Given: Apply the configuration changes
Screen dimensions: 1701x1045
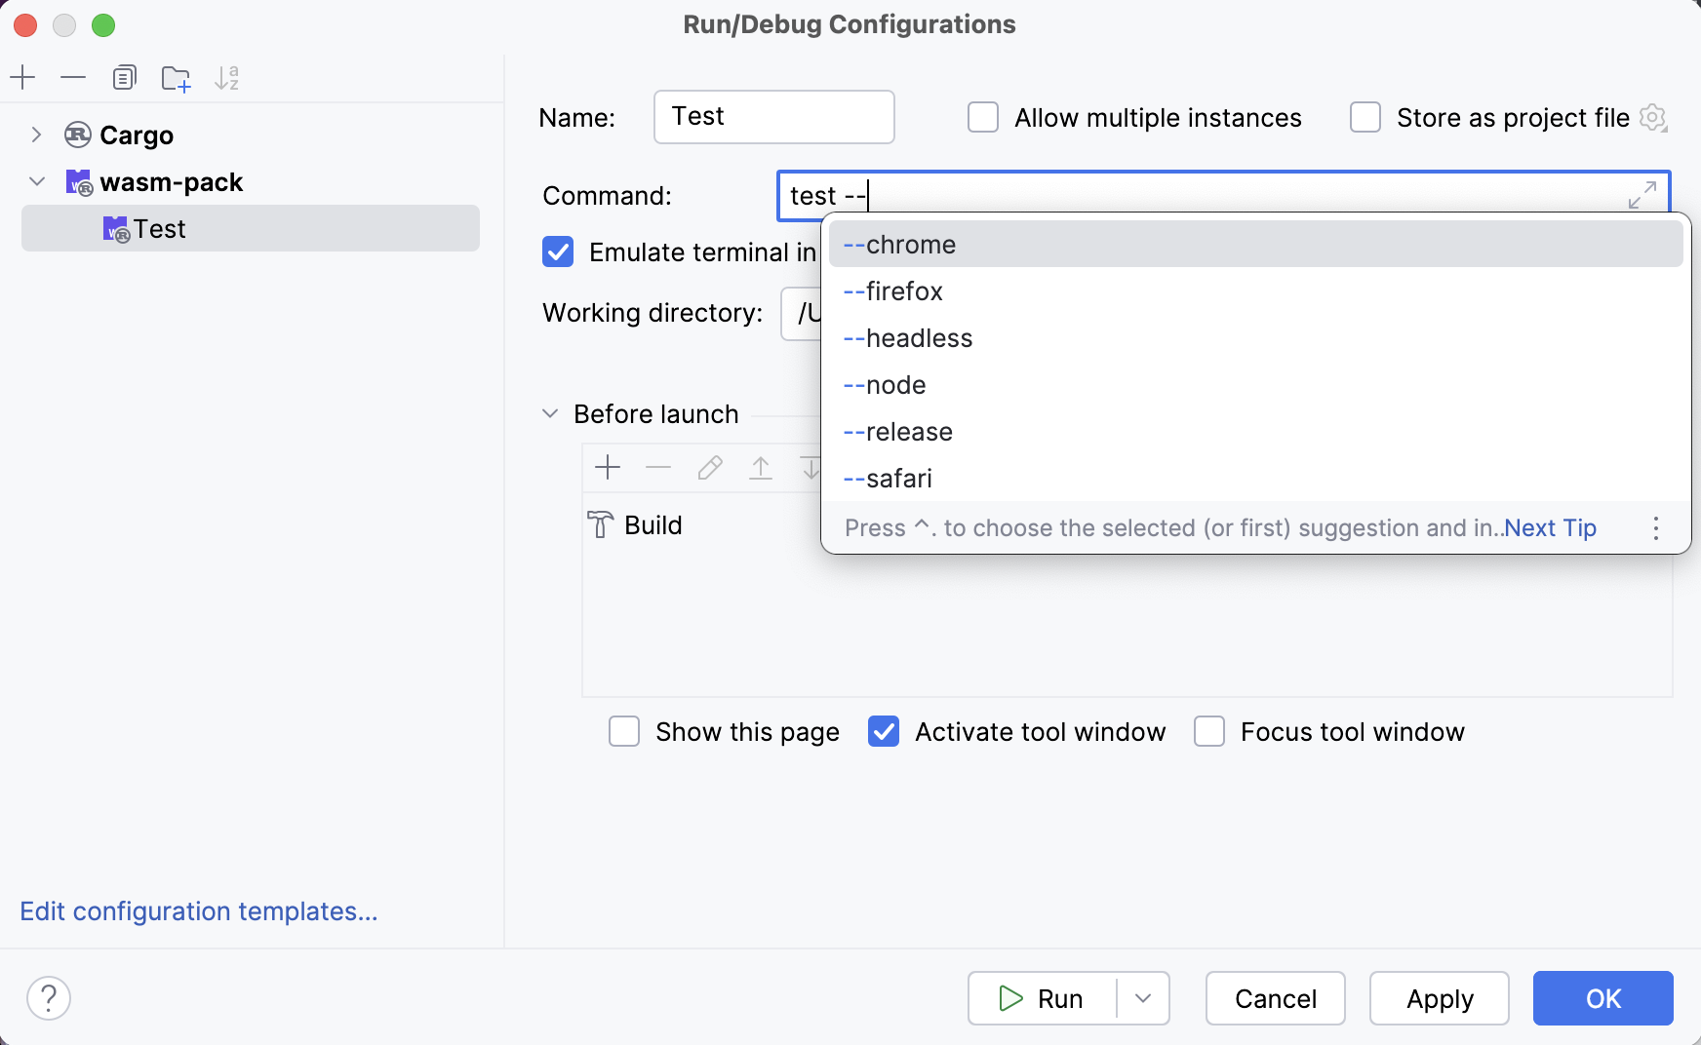Looking at the screenshot, I should [x=1439, y=998].
